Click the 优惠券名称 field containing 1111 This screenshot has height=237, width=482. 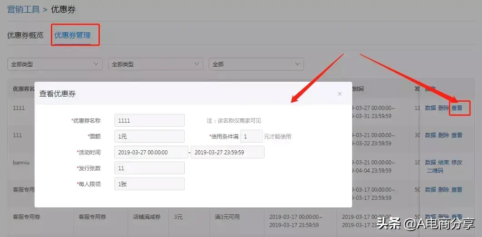(149, 120)
